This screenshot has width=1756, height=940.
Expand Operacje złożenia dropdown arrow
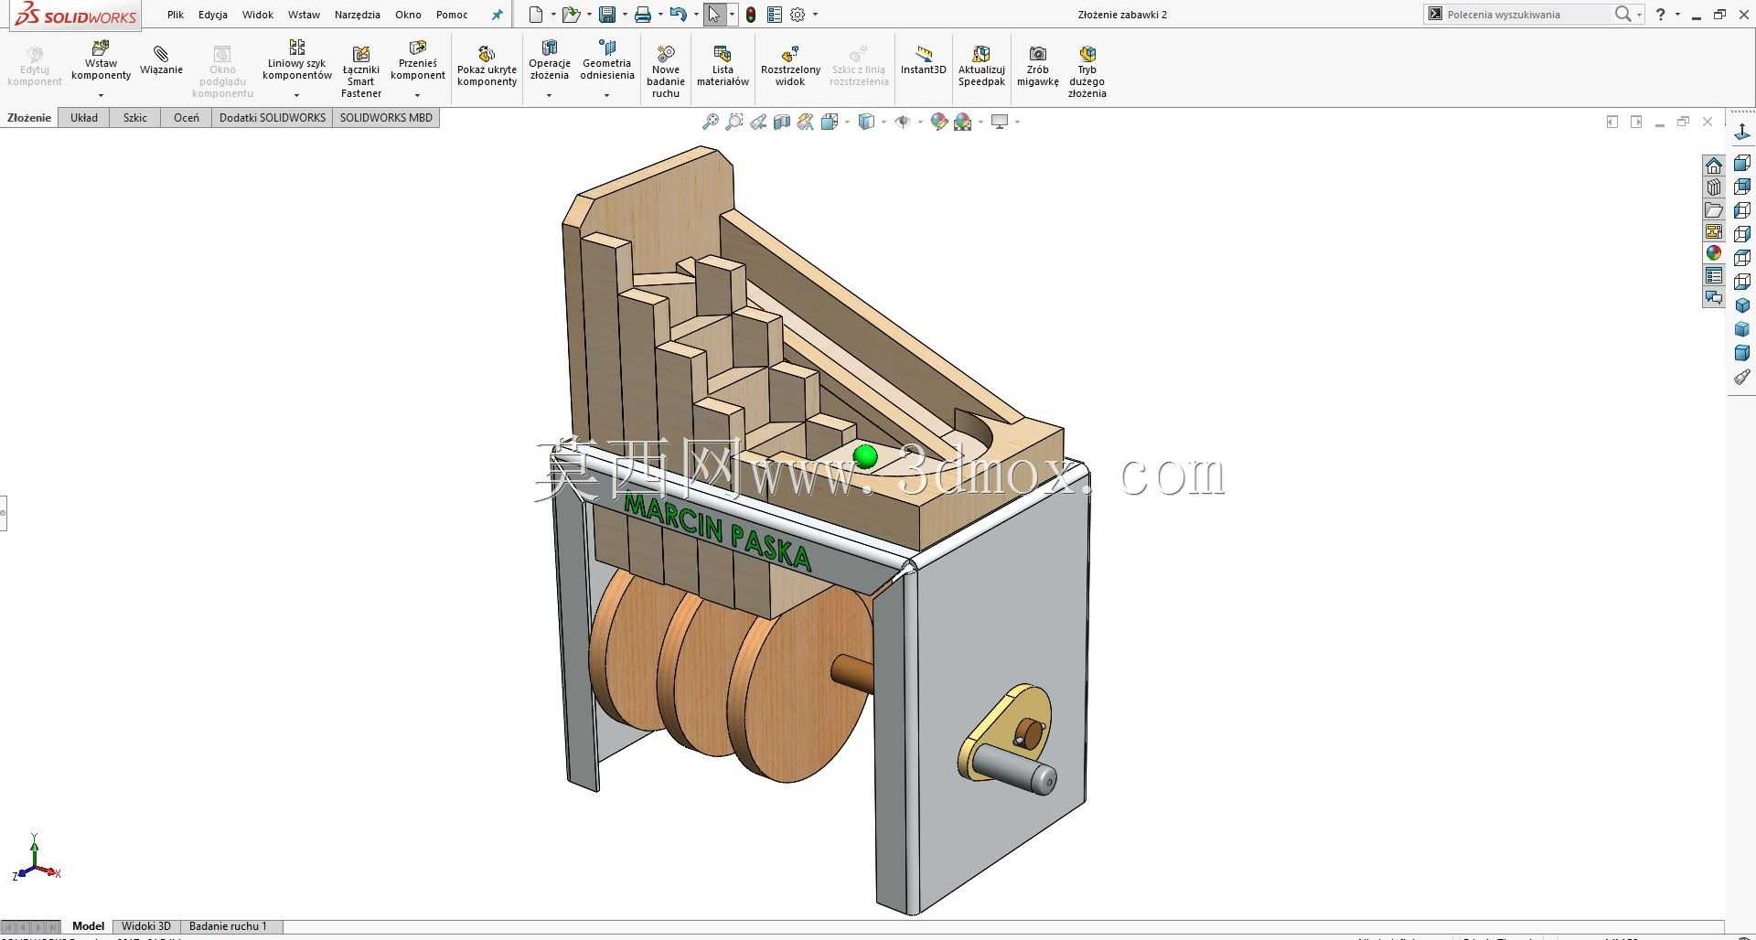tap(549, 95)
